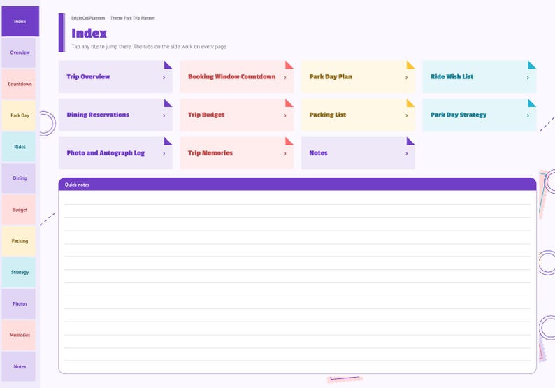
Task: Open the Photos side tab
Action: click(x=19, y=303)
